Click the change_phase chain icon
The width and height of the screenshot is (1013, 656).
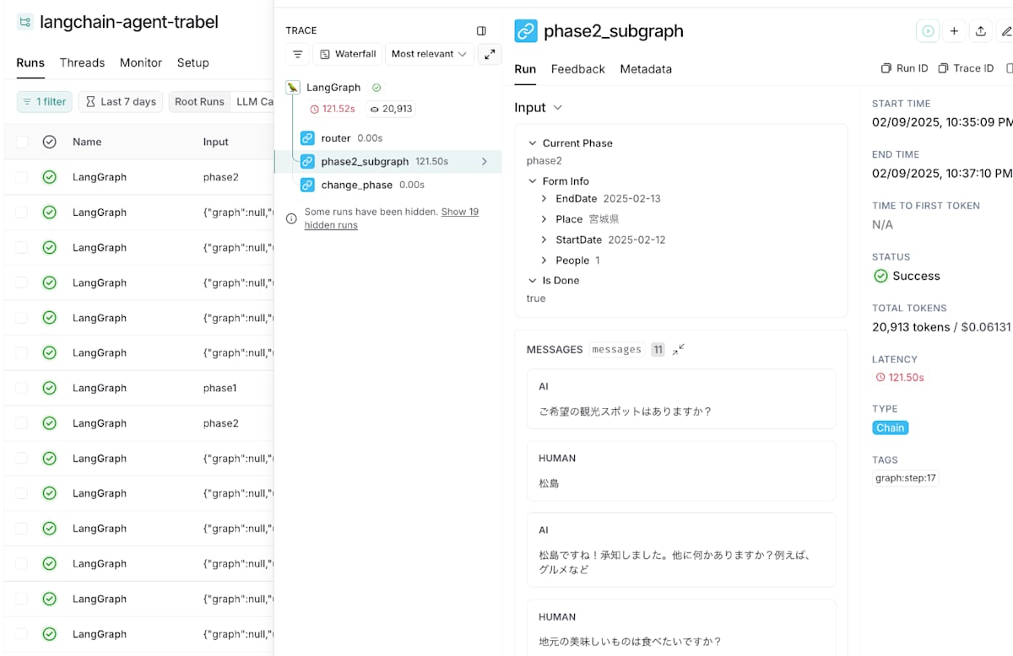pos(307,185)
